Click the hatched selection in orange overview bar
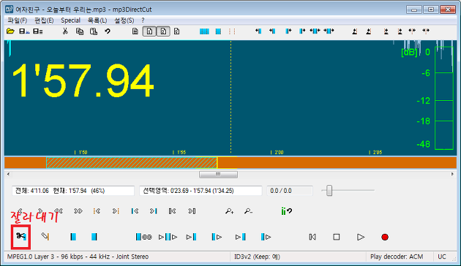461x266 pixels. [x=132, y=162]
